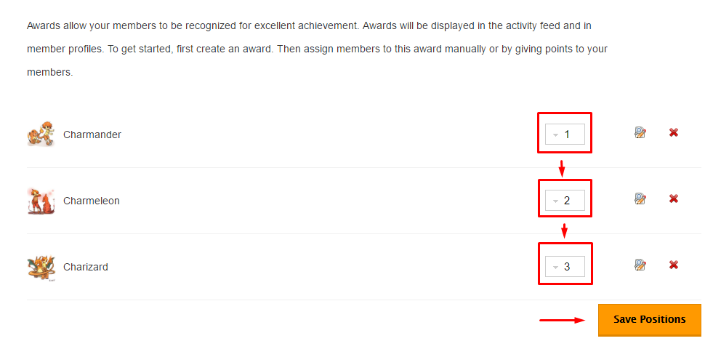Click the small arrow in Charmeleon's position box
Image resolution: width=721 pixels, height=349 pixels.
pyautogui.click(x=555, y=201)
